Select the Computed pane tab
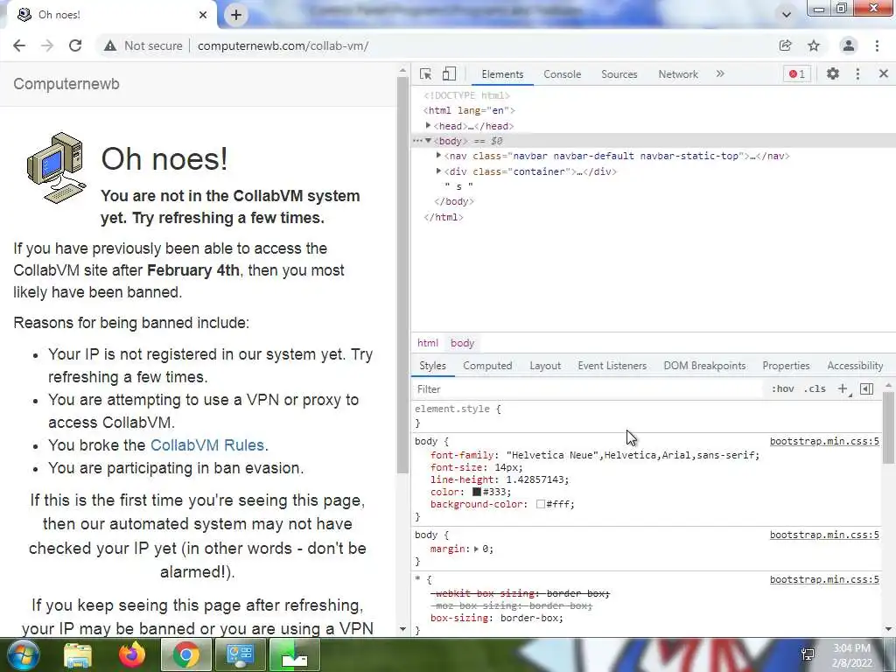This screenshot has width=896, height=672. pos(487,366)
